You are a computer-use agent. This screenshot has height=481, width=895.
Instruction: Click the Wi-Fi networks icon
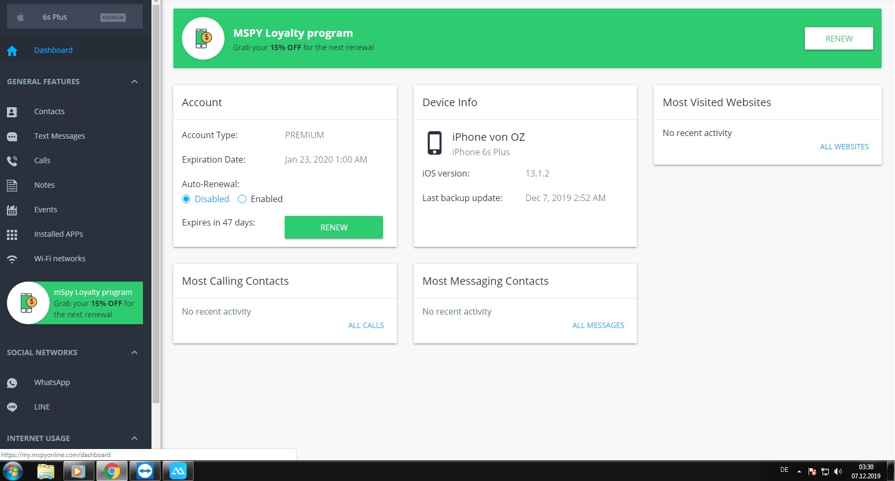(x=12, y=259)
